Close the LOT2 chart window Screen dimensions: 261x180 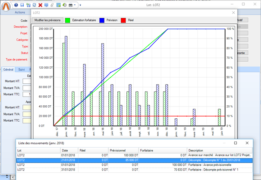point(233,13)
